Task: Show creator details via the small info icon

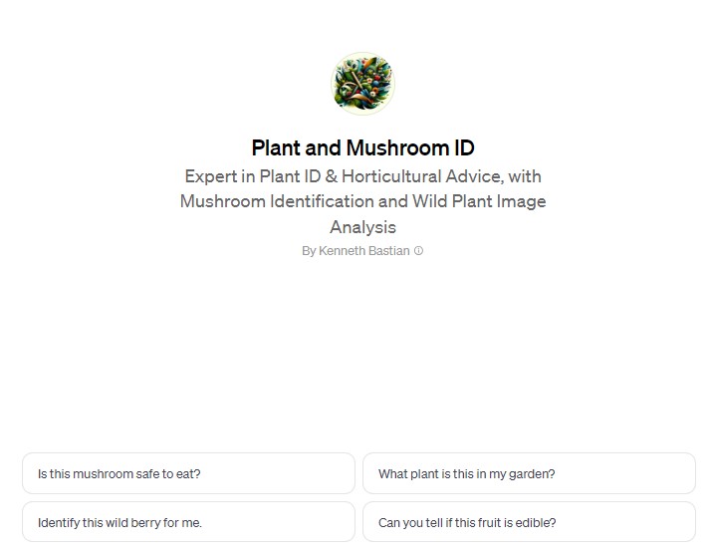Action: [x=418, y=251]
